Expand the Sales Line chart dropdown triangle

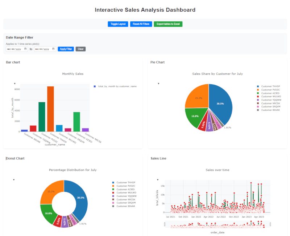click(157, 180)
